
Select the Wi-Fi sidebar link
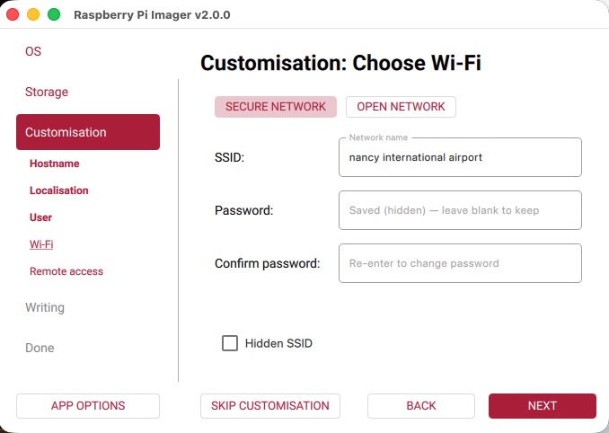click(41, 244)
